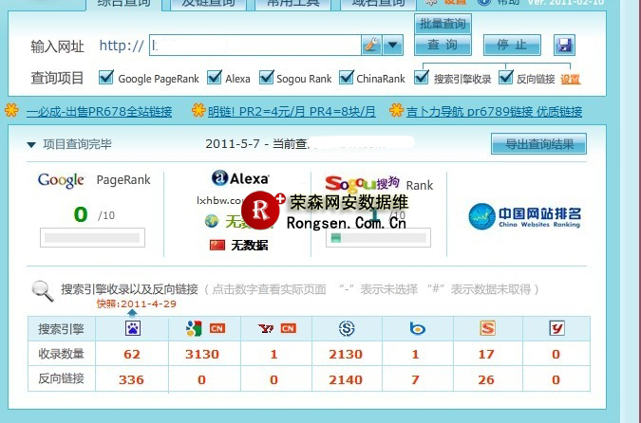Open the URL history dropdown arrow
641x423 pixels.
393,45
